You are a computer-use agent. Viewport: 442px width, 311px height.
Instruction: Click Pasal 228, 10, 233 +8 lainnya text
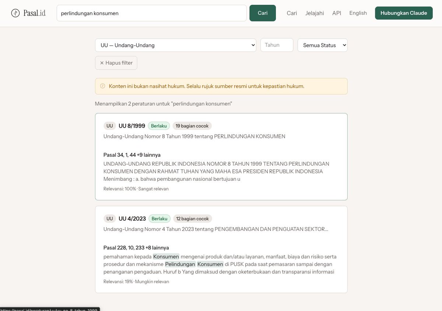136,247
